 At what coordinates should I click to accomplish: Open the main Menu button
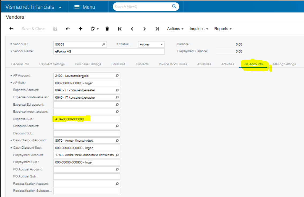(x=85, y=7)
